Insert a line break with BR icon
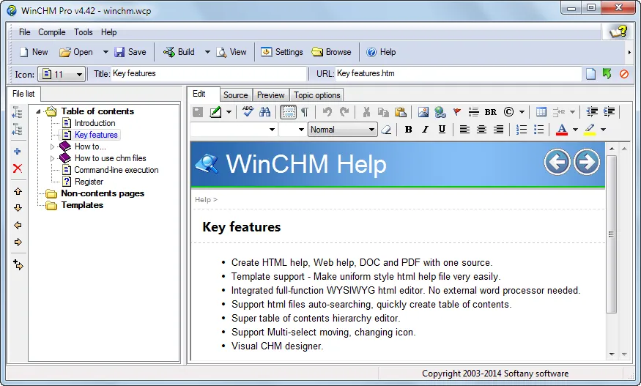This screenshot has height=386, width=641. [491, 112]
